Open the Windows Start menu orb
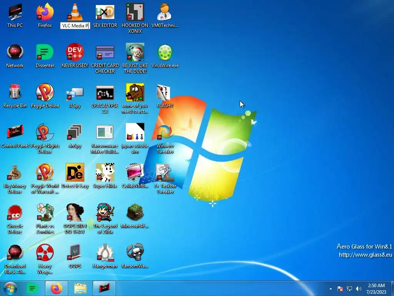394x296 pixels. click(10, 288)
